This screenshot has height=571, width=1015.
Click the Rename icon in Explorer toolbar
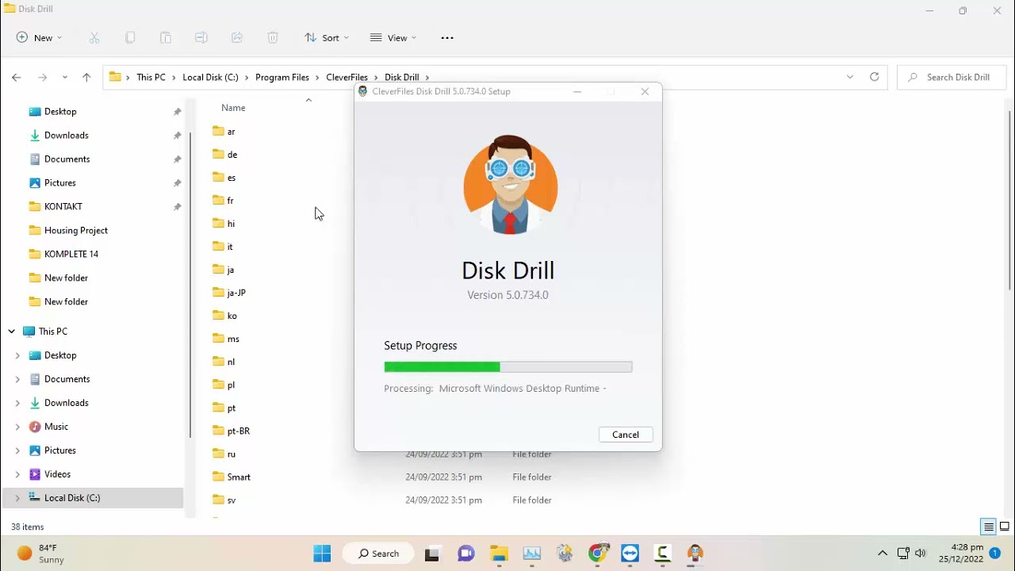(x=201, y=37)
